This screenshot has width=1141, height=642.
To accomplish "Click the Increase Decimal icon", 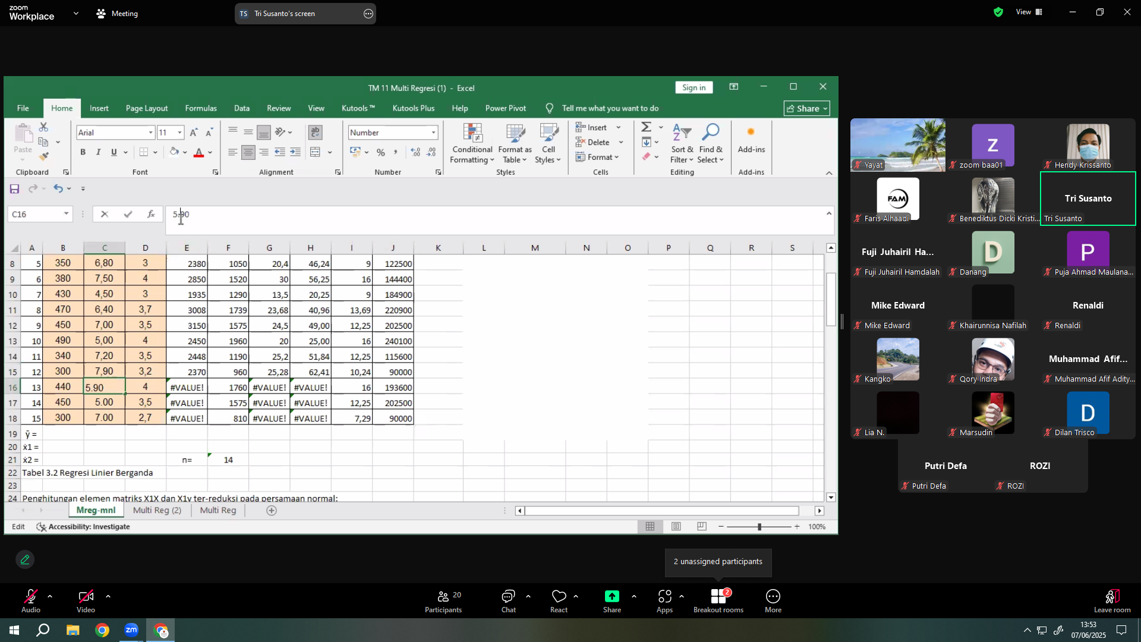I will tap(416, 152).
